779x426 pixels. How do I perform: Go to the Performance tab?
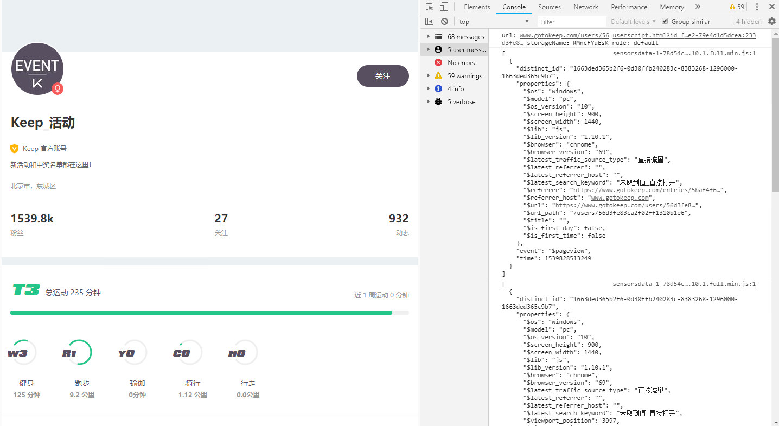tap(629, 7)
